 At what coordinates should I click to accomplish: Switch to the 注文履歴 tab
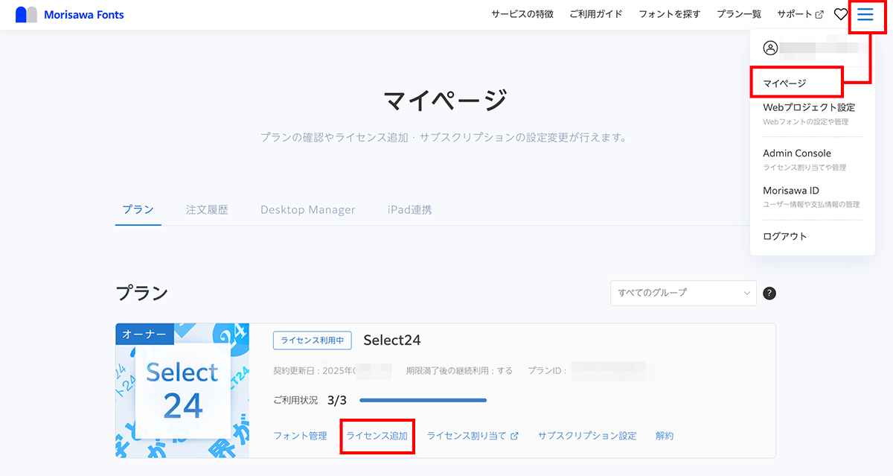[x=207, y=209]
